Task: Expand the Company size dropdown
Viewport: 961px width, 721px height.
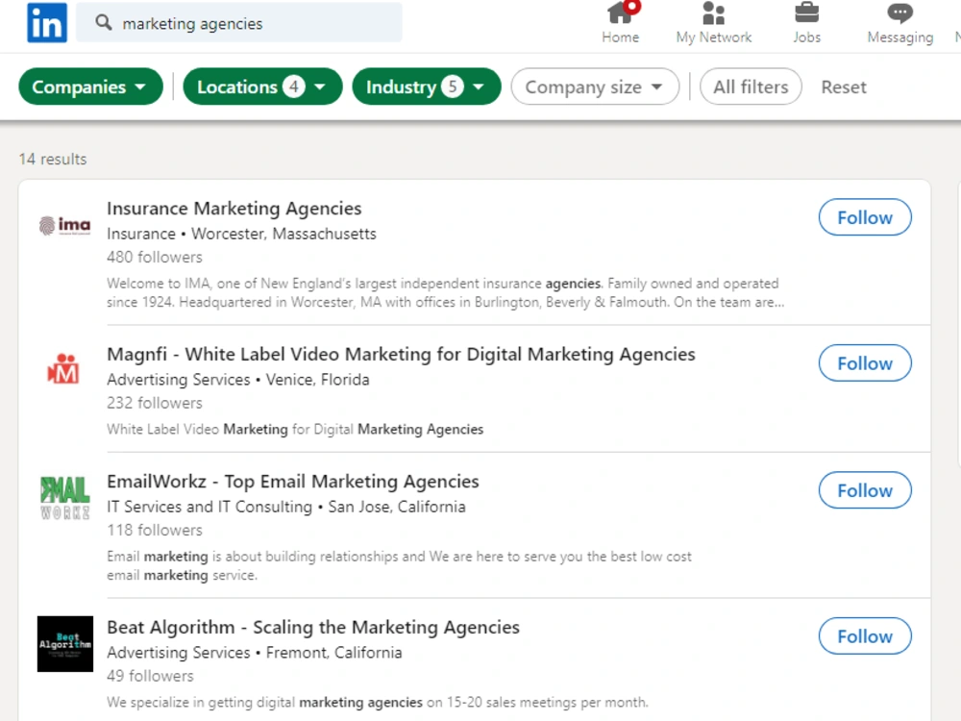Action: (595, 87)
